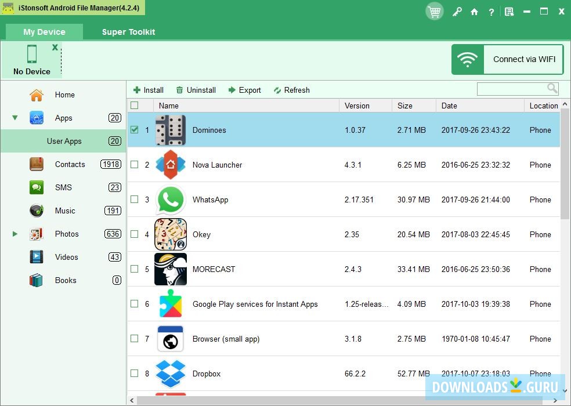Click the MORECAST app icon

(171, 269)
